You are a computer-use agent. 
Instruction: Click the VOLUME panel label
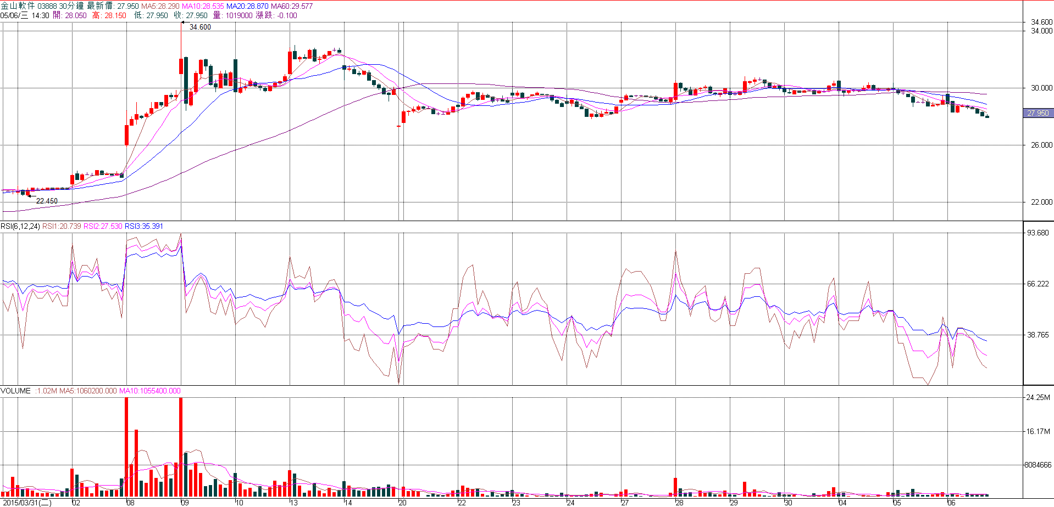coord(15,391)
